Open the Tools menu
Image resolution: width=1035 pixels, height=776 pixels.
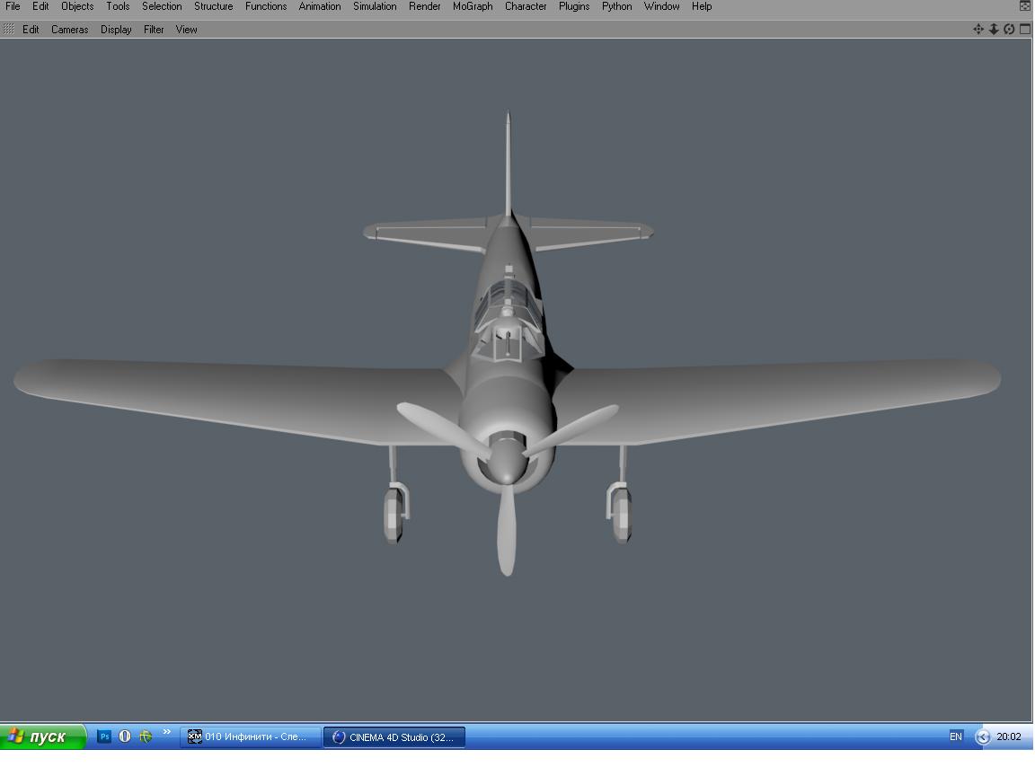click(x=118, y=6)
